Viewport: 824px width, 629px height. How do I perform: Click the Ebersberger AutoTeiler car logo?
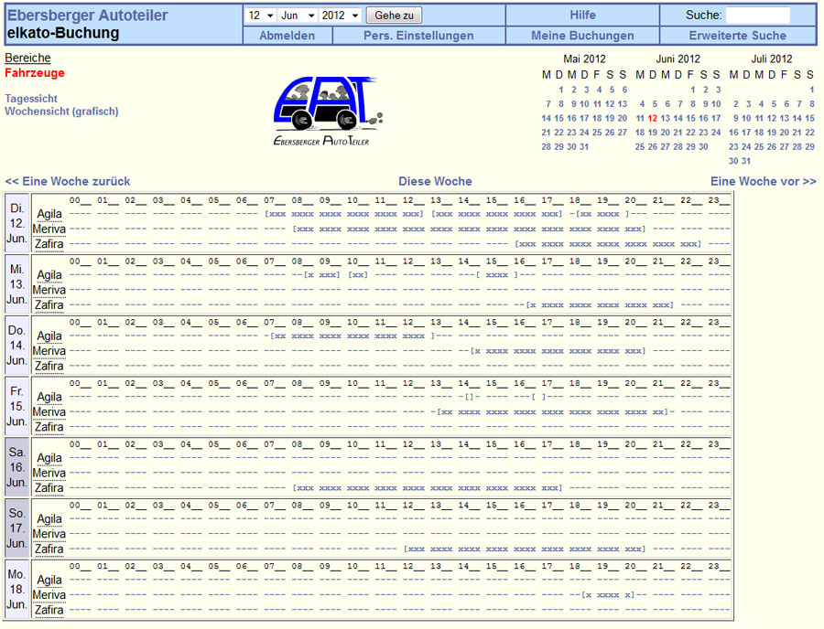(328, 111)
